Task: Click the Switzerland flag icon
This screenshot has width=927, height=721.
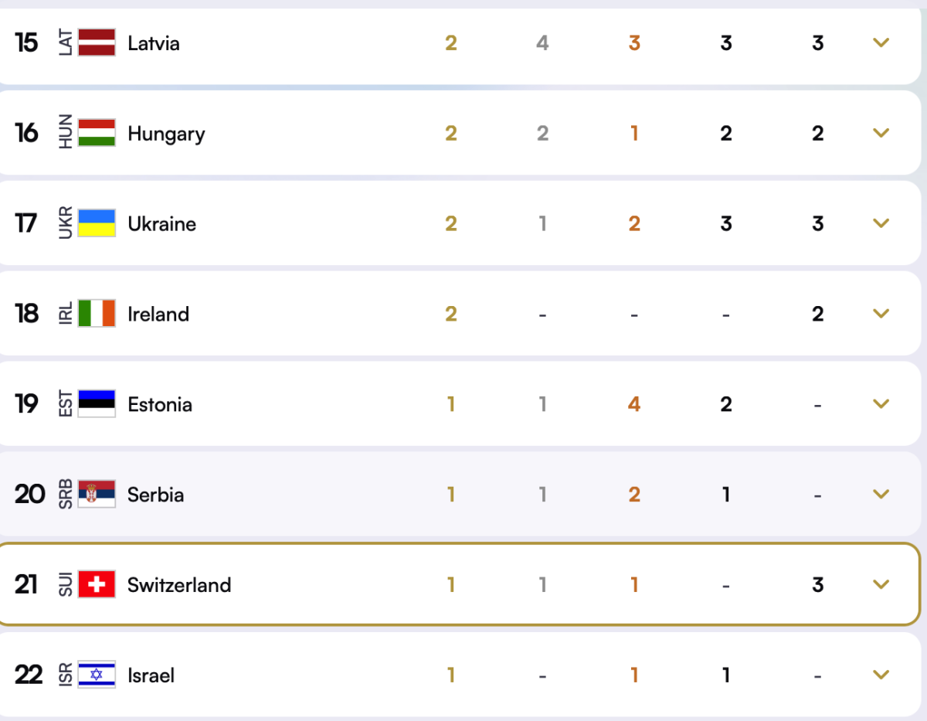Action: tap(97, 584)
